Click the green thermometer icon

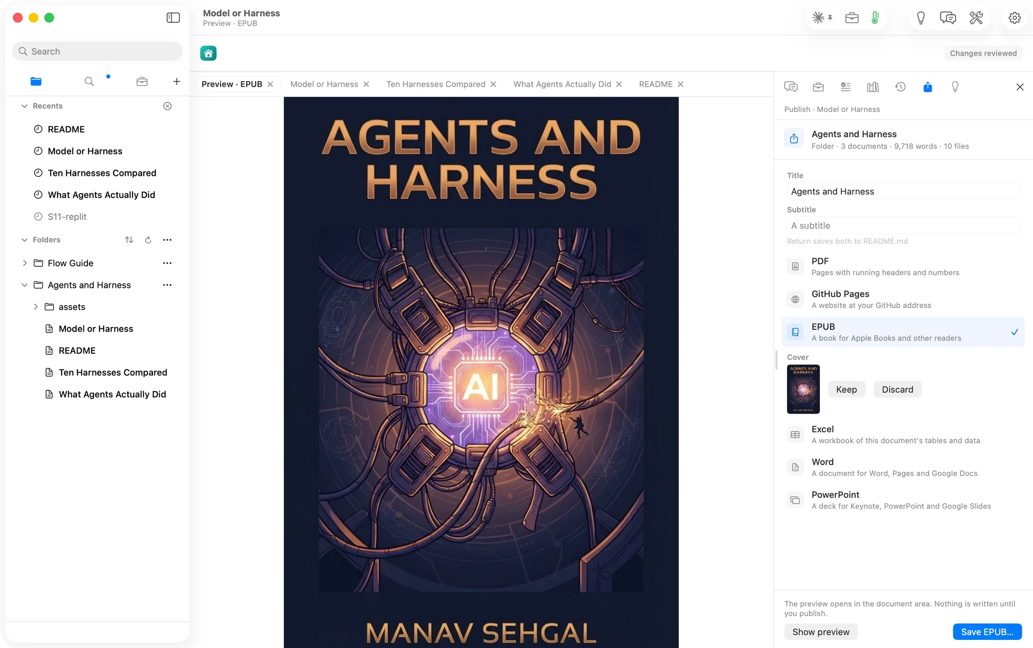coord(875,18)
